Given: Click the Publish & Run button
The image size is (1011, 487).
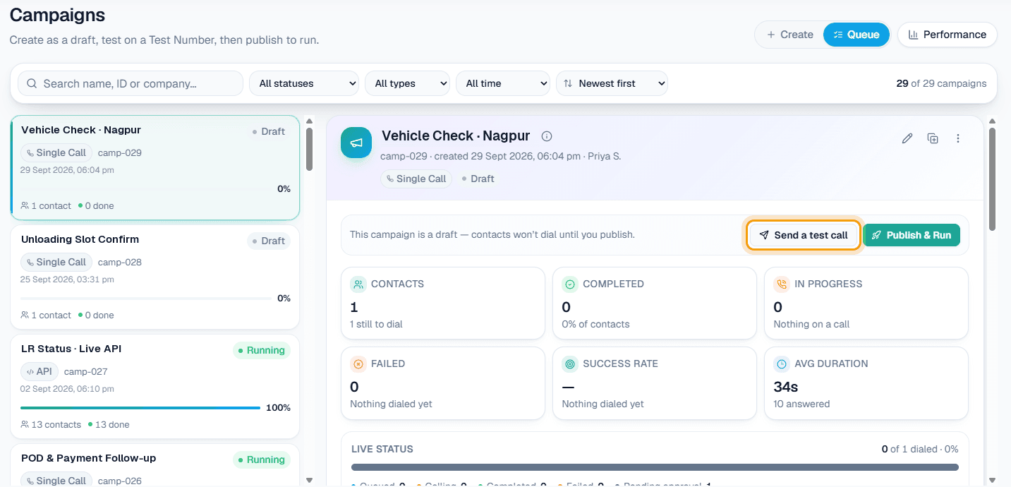Looking at the screenshot, I should pyautogui.click(x=912, y=235).
